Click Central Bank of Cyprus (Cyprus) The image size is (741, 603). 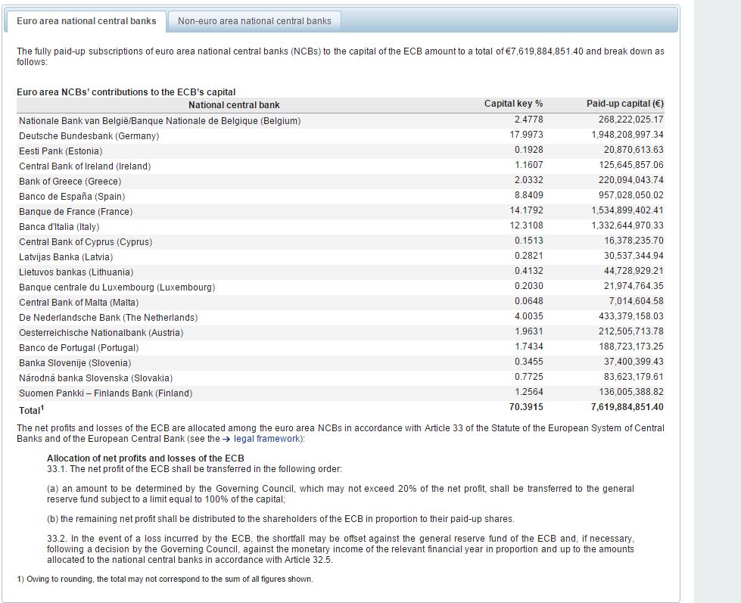click(86, 242)
